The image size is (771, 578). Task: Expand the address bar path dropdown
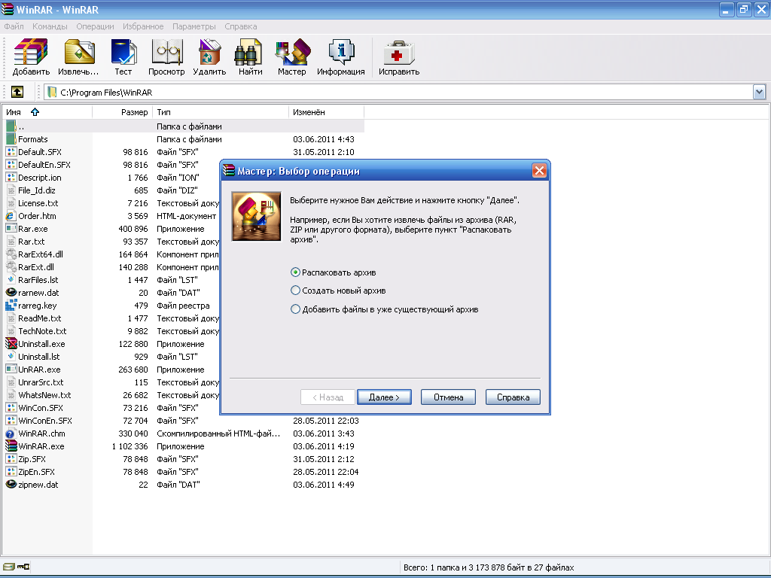pyautogui.click(x=759, y=92)
